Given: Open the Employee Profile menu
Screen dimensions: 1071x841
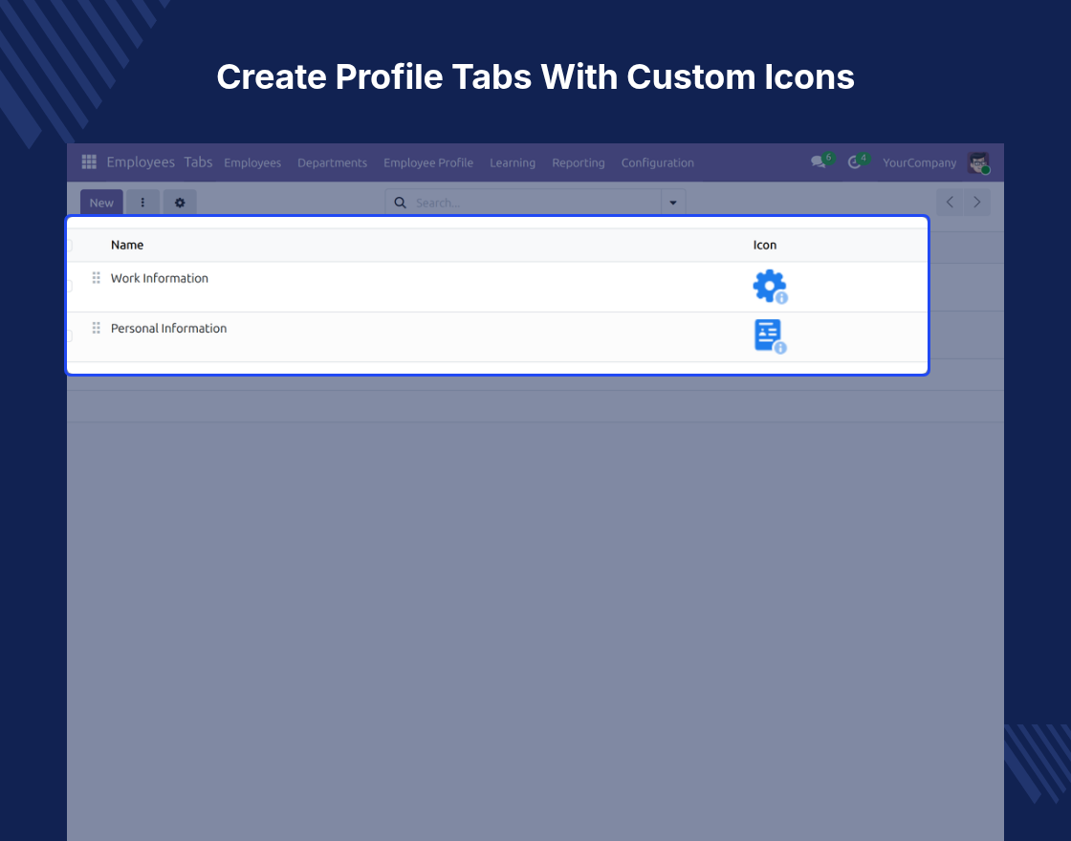Looking at the screenshot, I should pyautogui.click(x=428, y=162).
